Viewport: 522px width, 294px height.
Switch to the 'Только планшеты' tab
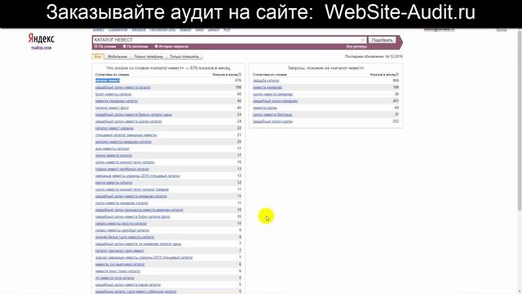click(x=184, y=56)
